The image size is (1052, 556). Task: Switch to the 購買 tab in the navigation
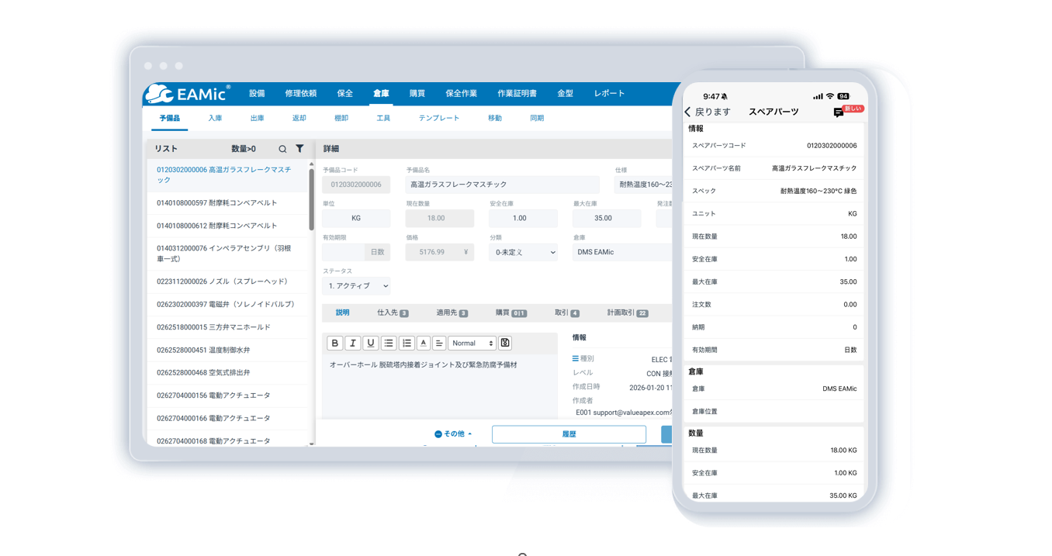click(x=416, y=93)
